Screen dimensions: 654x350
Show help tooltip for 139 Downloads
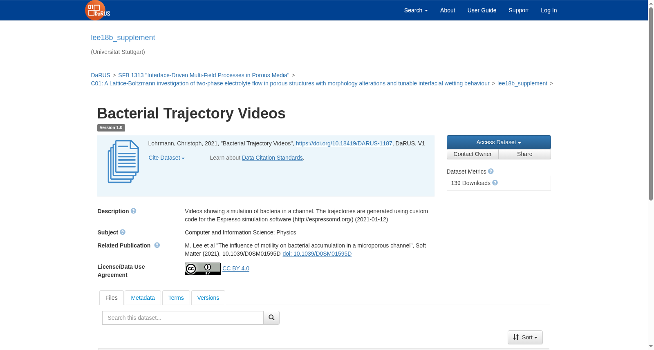(495, 183)
